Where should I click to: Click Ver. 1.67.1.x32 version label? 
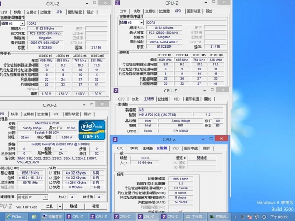coord(27,207)
